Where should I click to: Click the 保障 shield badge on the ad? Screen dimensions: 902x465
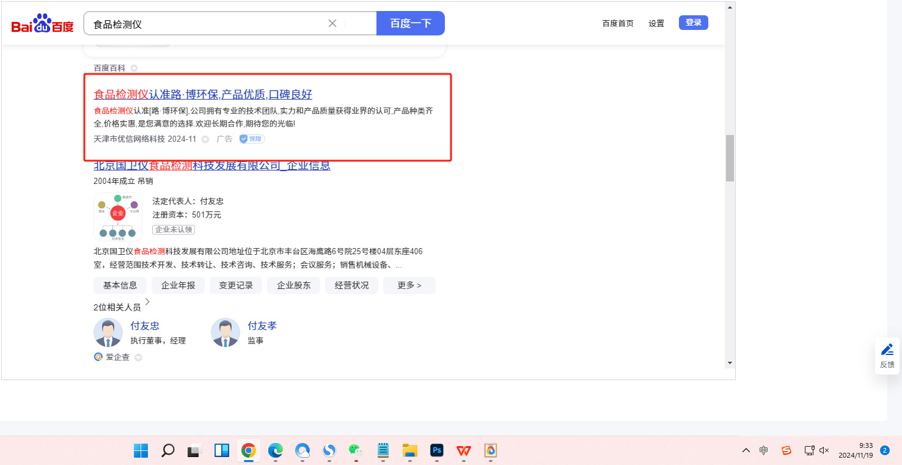tap(252, 139)
